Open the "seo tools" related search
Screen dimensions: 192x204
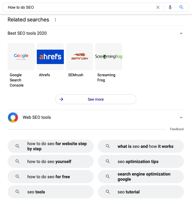51,192
